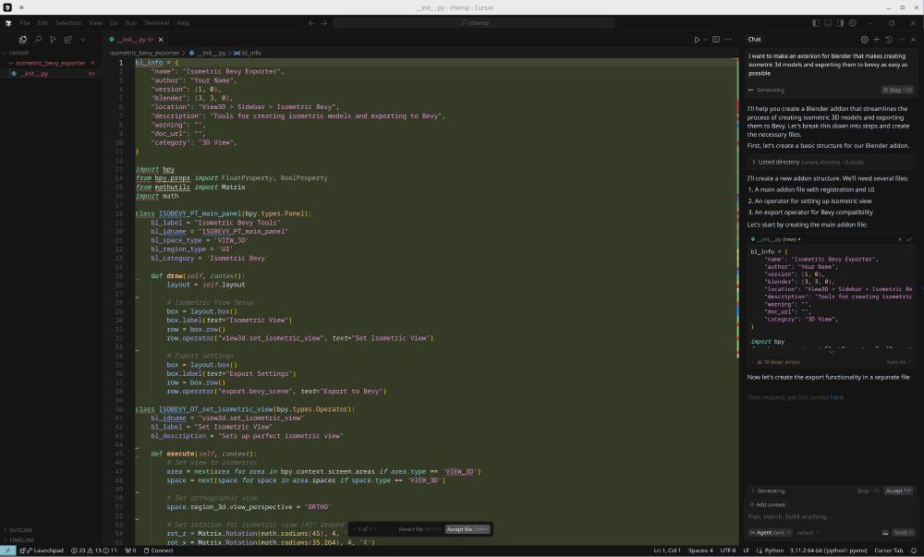The height and width of the screenshot is (557, 924).
Task: Open the Search view icon
Action: 38,40
